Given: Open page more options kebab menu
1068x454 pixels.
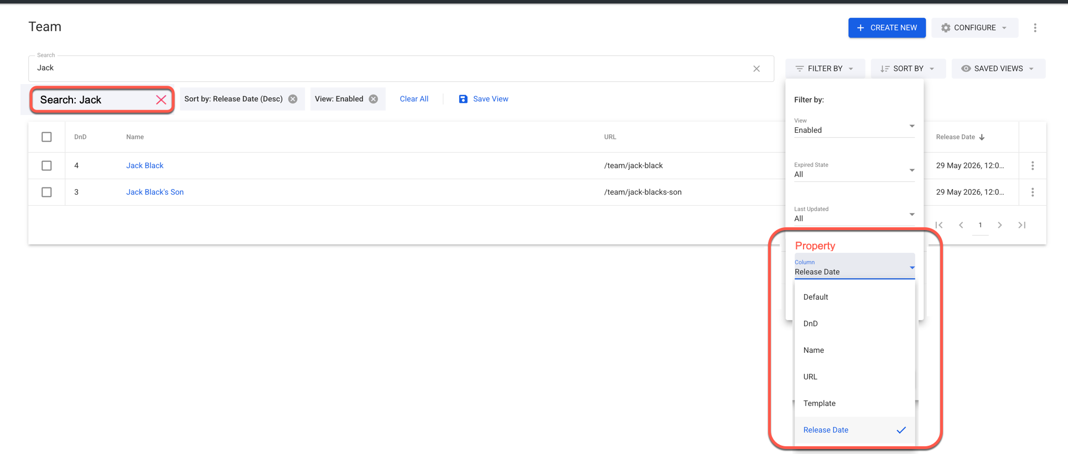Looking at the screenshot, I should pyautogui.click(x=1035, y=28).
